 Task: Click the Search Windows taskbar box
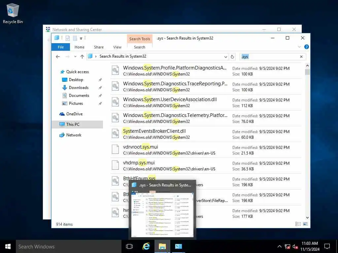69,246
